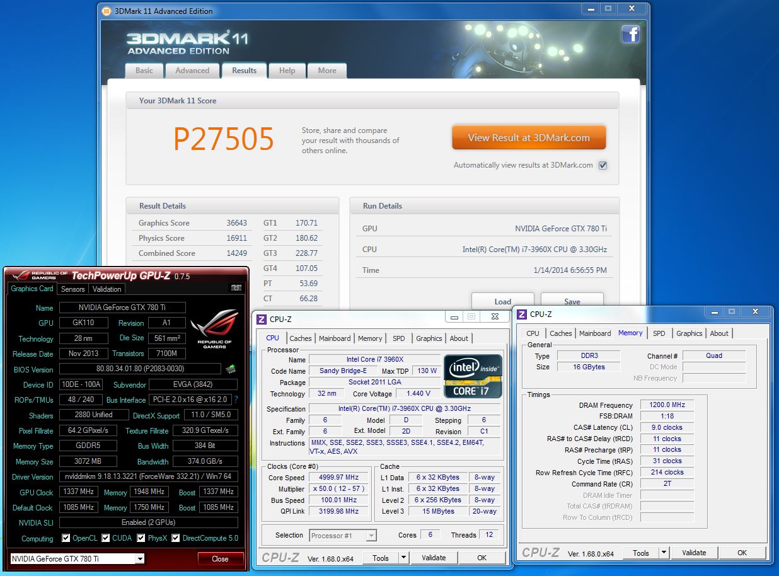Click the Core Voltage value 1.440 V

[x=418, y=393]
